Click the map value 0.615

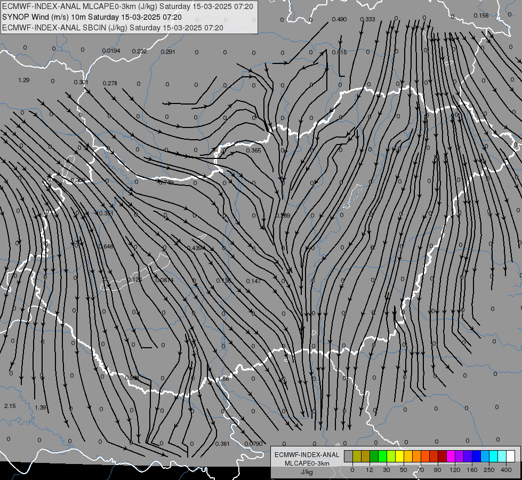pos(339,52)
